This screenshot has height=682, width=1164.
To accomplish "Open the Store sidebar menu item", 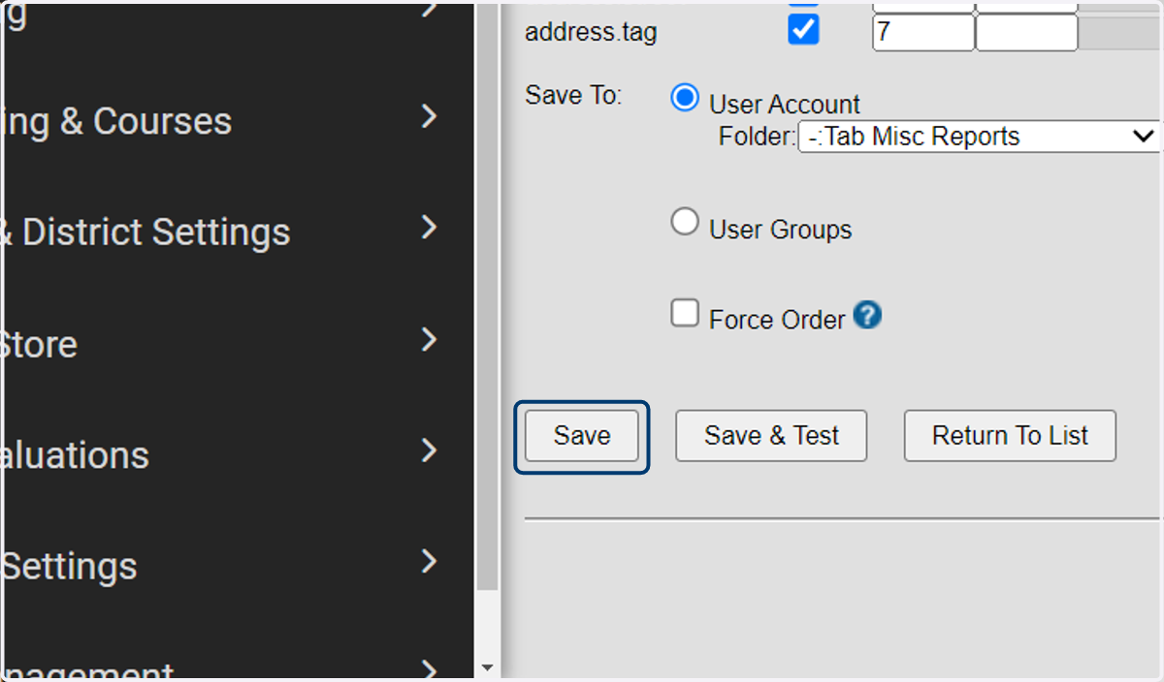I will [x=39, y=345].
